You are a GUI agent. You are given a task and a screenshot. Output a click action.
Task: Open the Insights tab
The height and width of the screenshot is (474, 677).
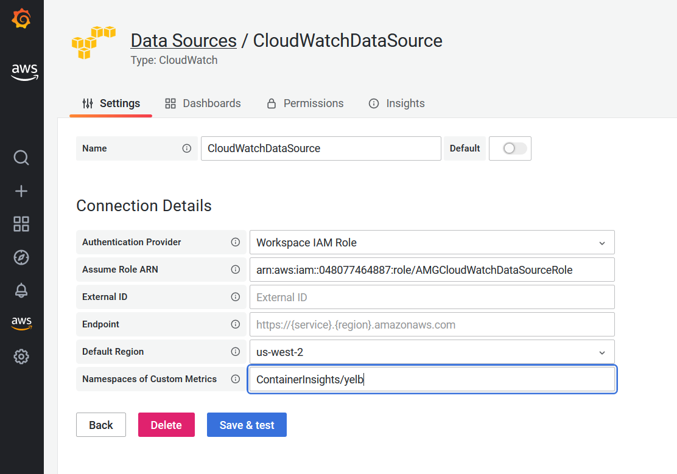pos(397,103)
